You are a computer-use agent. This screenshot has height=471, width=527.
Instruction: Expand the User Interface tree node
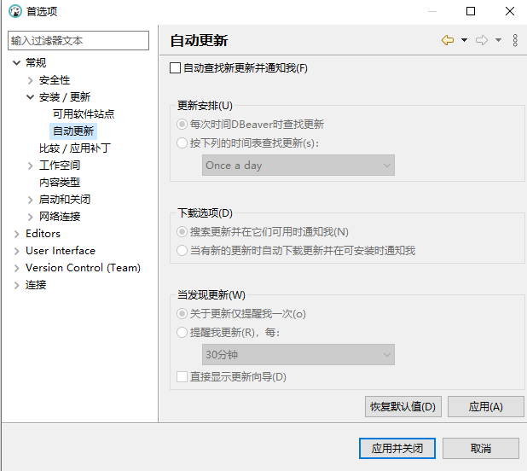pos(16,251)
